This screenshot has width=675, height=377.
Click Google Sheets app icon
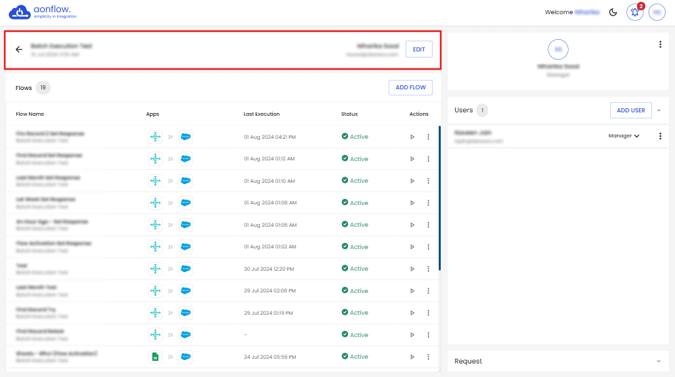[x=155, y=357]
